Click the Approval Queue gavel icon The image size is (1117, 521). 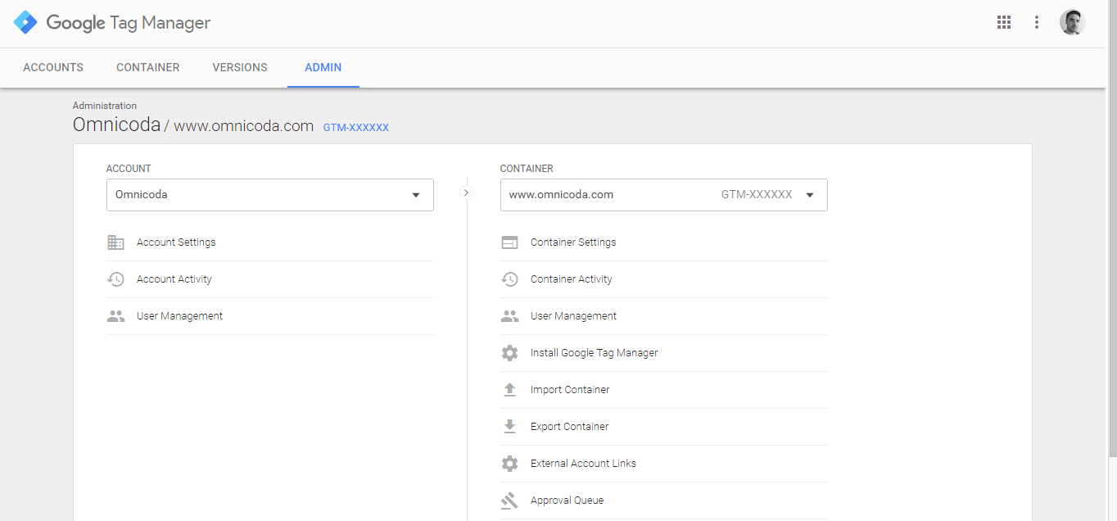(x=509, y=501)
